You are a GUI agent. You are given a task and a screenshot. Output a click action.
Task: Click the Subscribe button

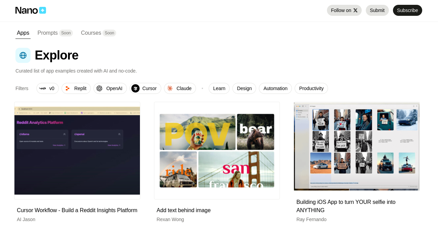(x=407, y=10)
